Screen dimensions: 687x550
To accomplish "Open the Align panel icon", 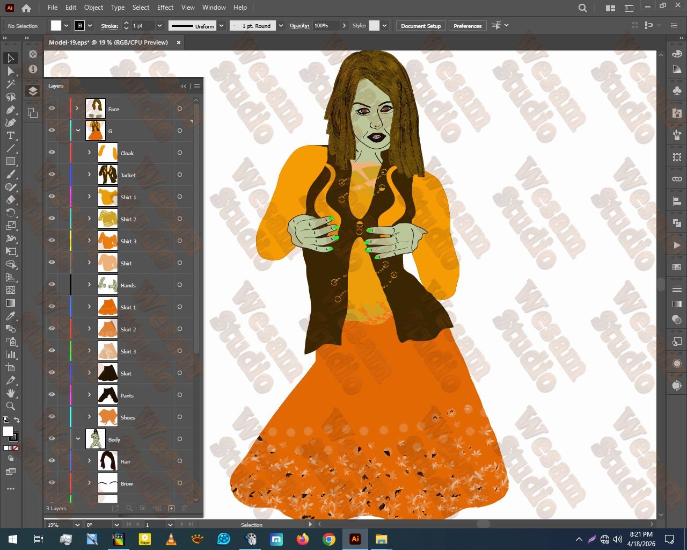I will point(677,201).
